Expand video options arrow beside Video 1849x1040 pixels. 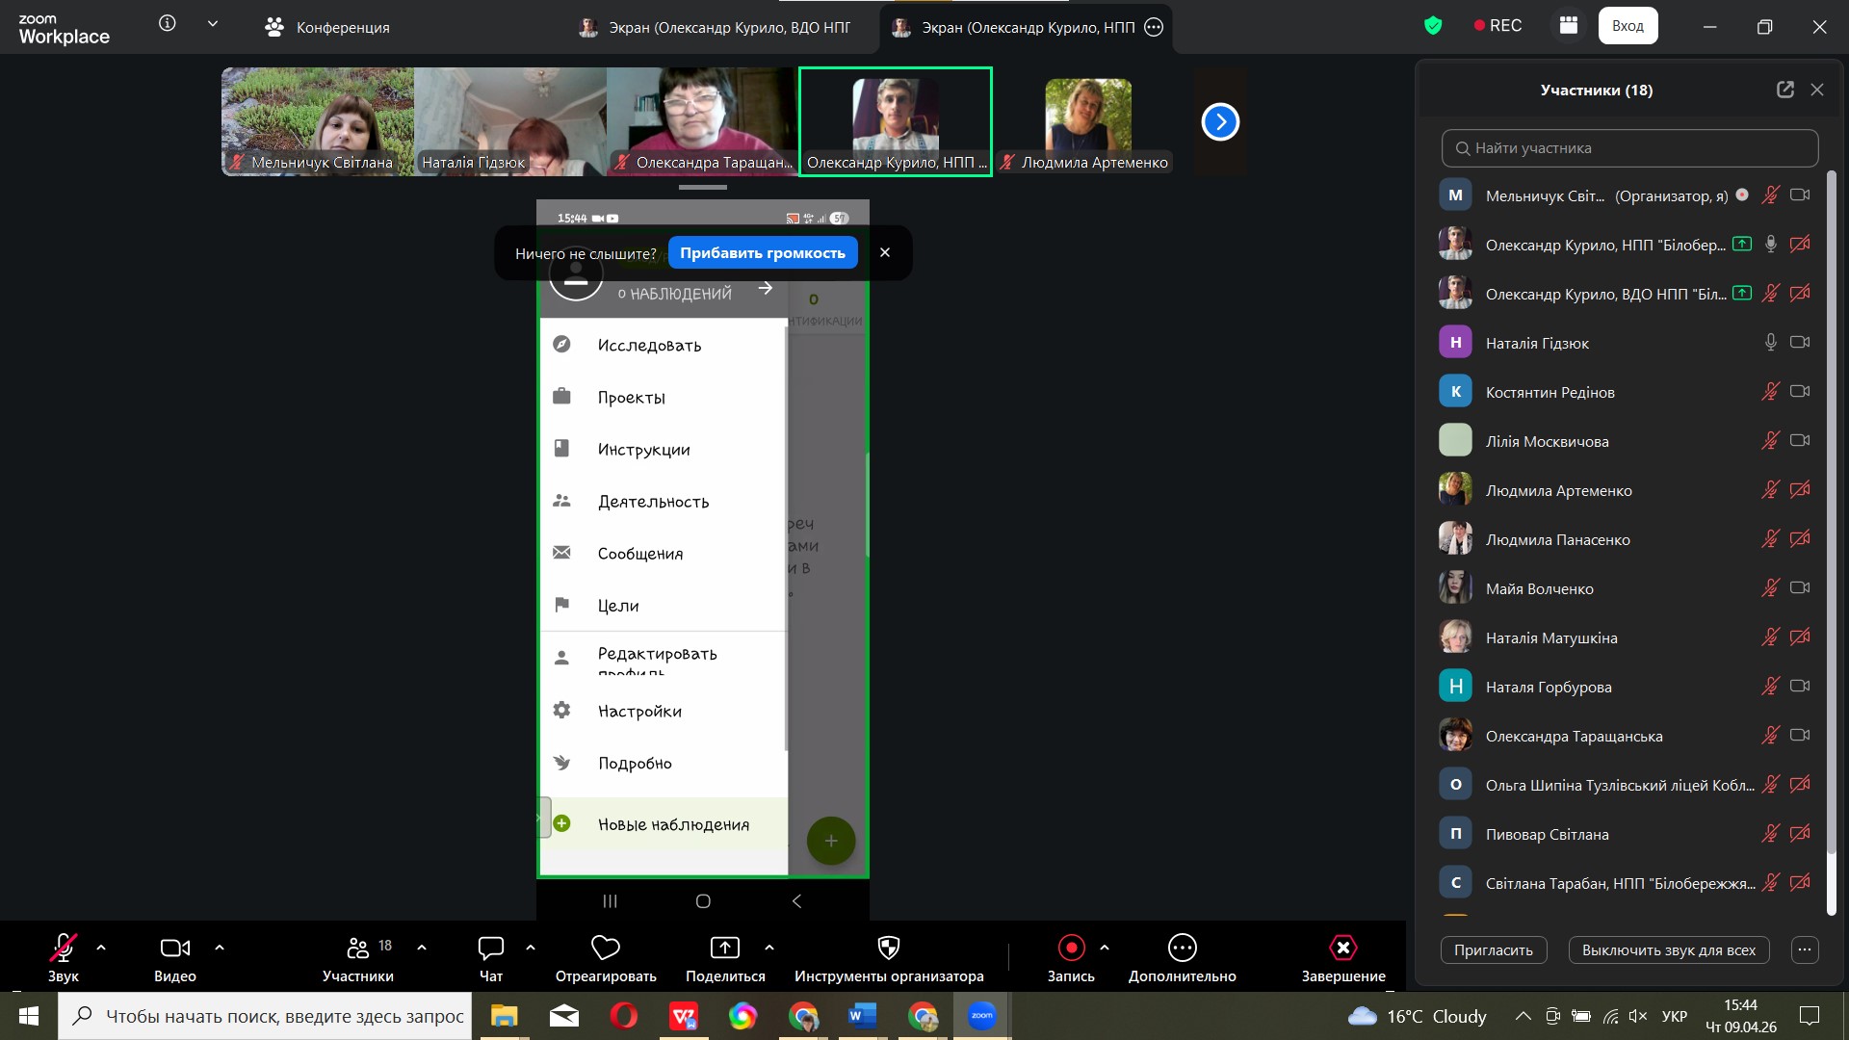pos(220,948)
